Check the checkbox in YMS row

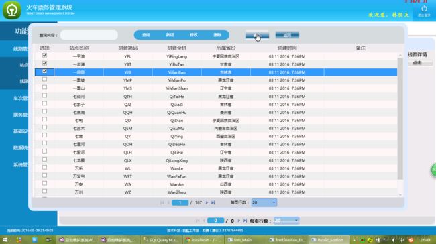coord(44,87)
